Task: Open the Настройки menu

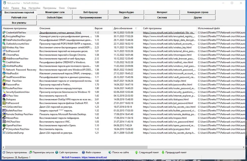Action: (x=34, y=8)
